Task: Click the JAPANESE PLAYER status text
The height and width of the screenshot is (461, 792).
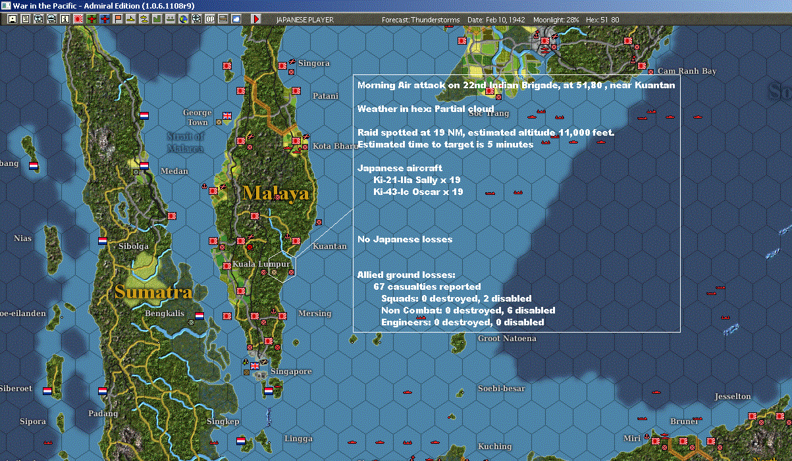Action: pyautogui.click(x=305, y=20)
